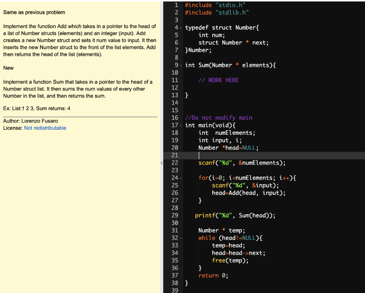Click the Author: Lorenzo Fusaro text
The height and width of the screenshot is (293, 365).
(30, 121)
